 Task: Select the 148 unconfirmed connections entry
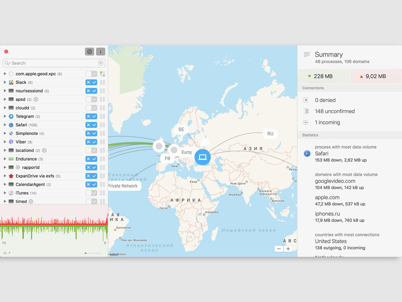pyautogui.click(x=334, y=111)
